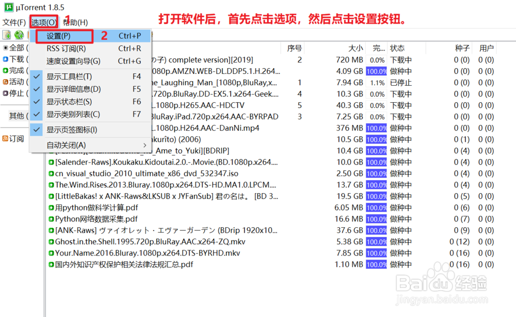The image size is (516, 317).
Task: Click 100.0% progress bar for 4.09 GB torrent
Action: pos(376,71)
